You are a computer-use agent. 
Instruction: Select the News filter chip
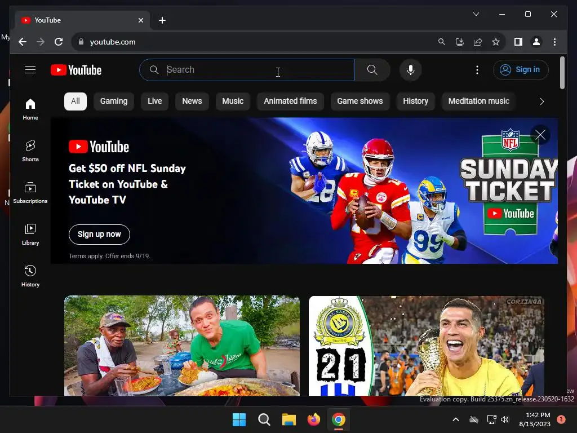(x=192, y=101)
